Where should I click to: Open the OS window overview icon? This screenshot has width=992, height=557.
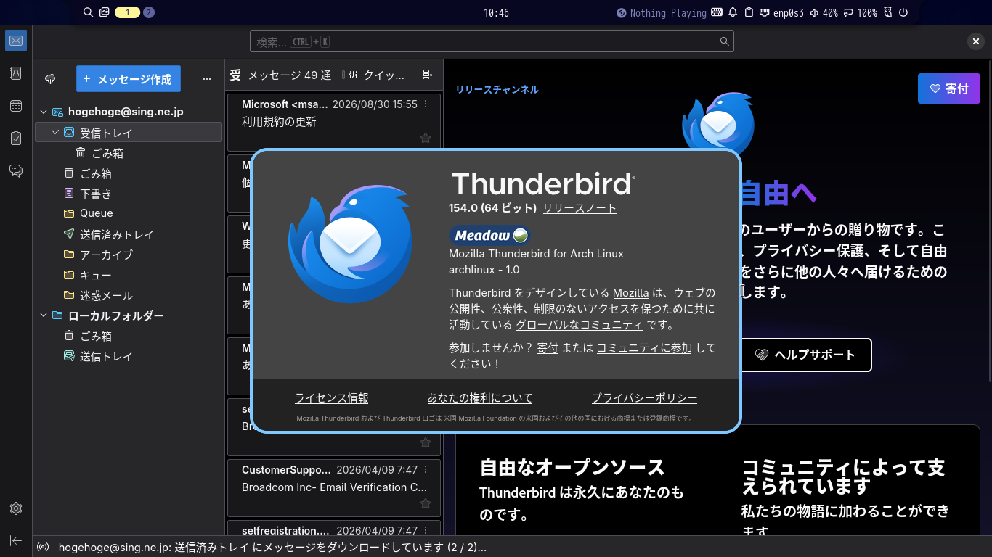pyautogui.click(x=105, y=12)
